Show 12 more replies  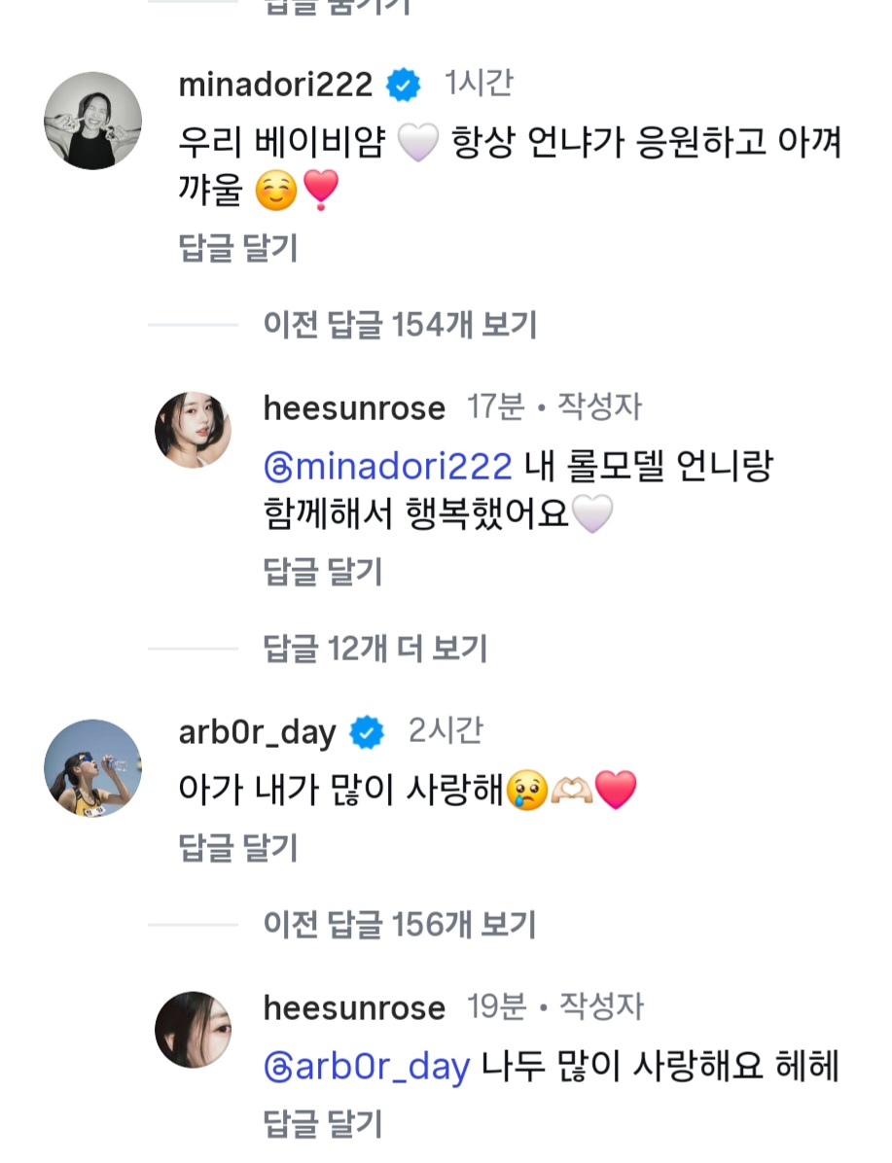pyautogui.click(x=375, y=649)
